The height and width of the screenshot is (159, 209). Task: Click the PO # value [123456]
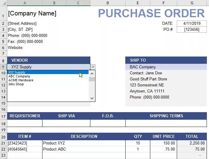click(x=192, y=29)
